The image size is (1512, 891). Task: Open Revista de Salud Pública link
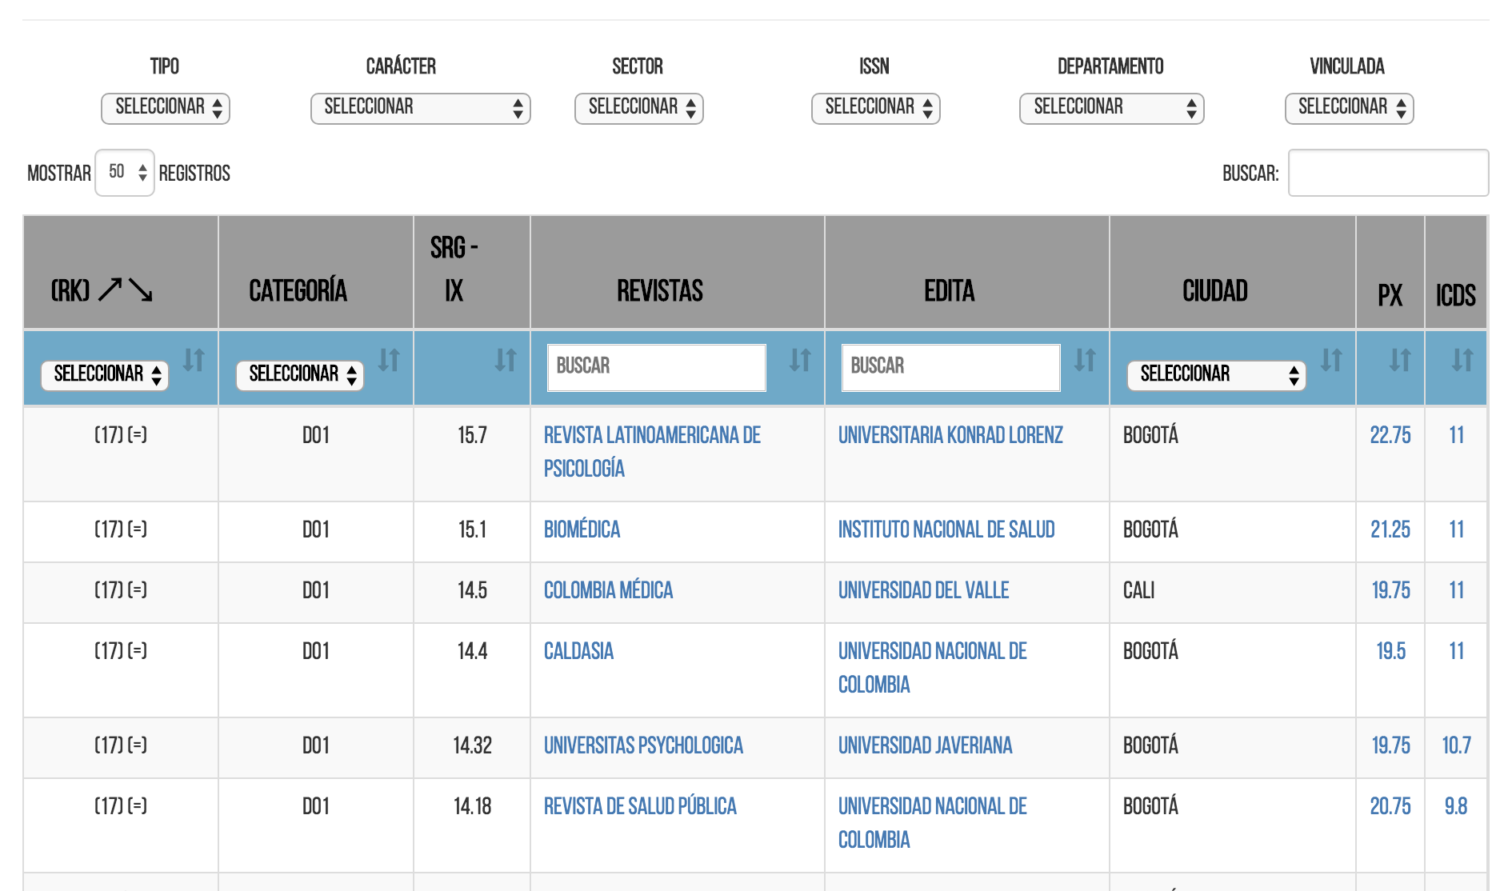640,806
